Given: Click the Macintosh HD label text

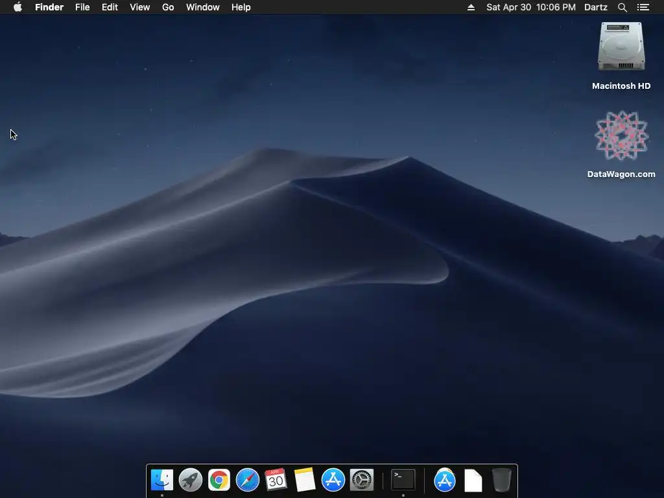Looking at the screenshot, I should [x=621, y=86].
